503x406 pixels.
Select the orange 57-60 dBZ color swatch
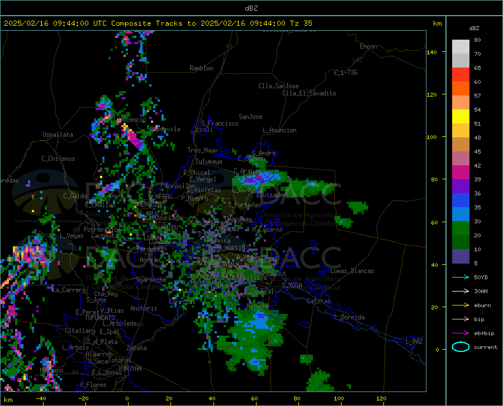[x=461, y=89]
